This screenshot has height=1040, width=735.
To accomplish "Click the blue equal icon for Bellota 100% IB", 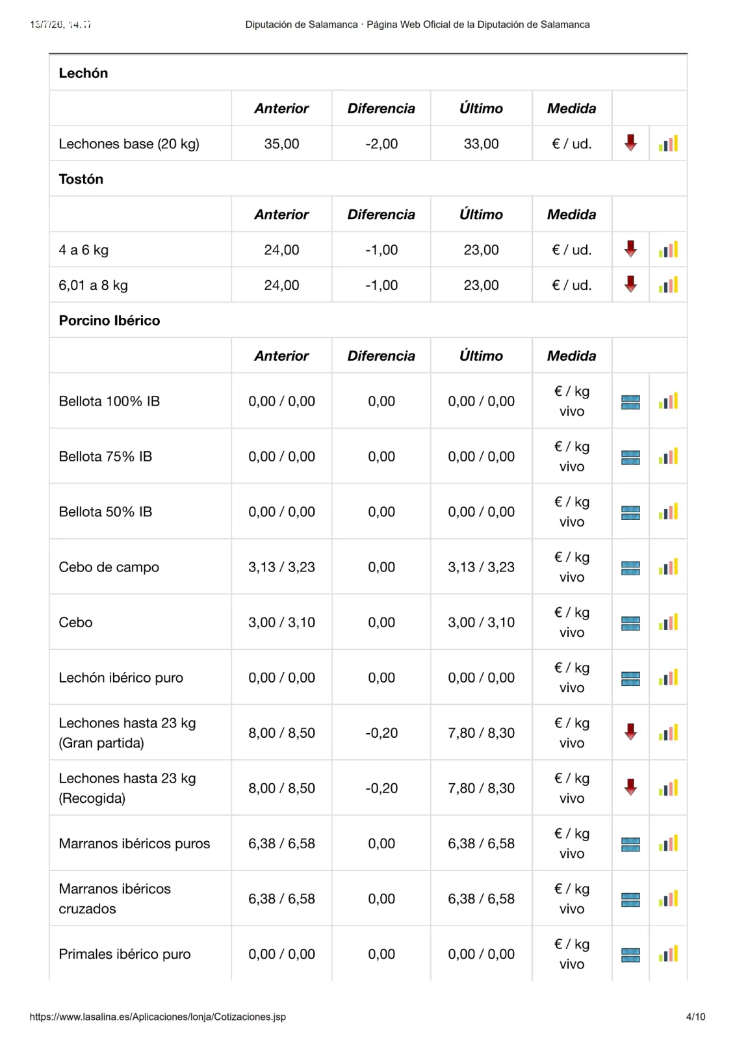I will click(630, 402).
